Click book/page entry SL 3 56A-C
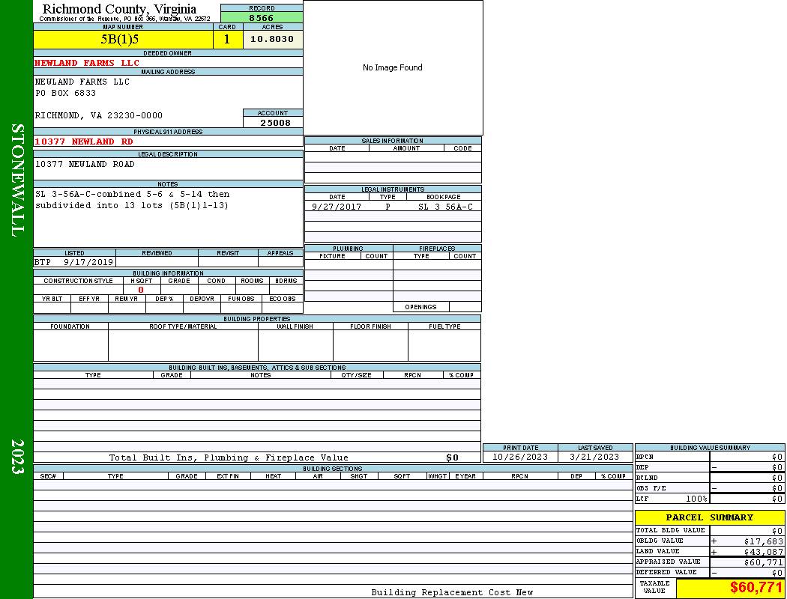 445,207
